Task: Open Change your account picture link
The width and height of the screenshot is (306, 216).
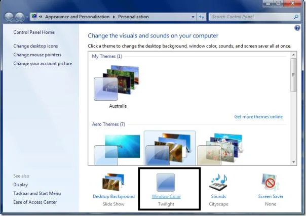Action: click(x=43, y=64)
